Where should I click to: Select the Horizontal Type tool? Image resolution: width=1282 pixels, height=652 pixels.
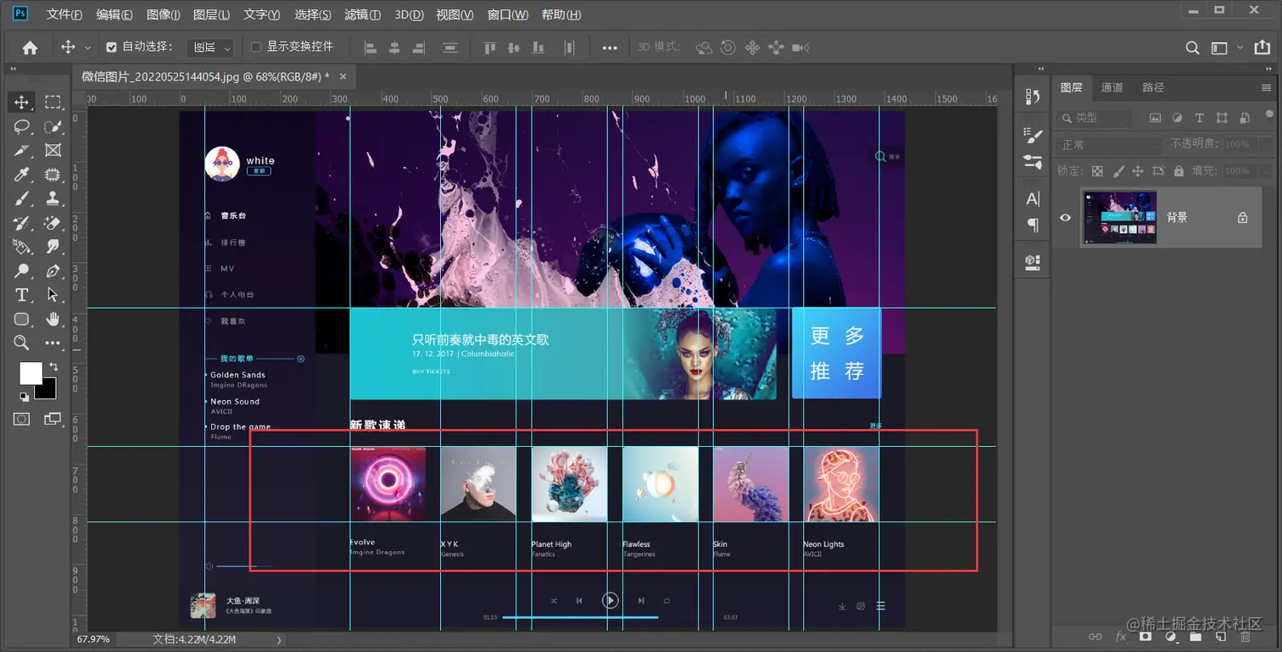22,295
